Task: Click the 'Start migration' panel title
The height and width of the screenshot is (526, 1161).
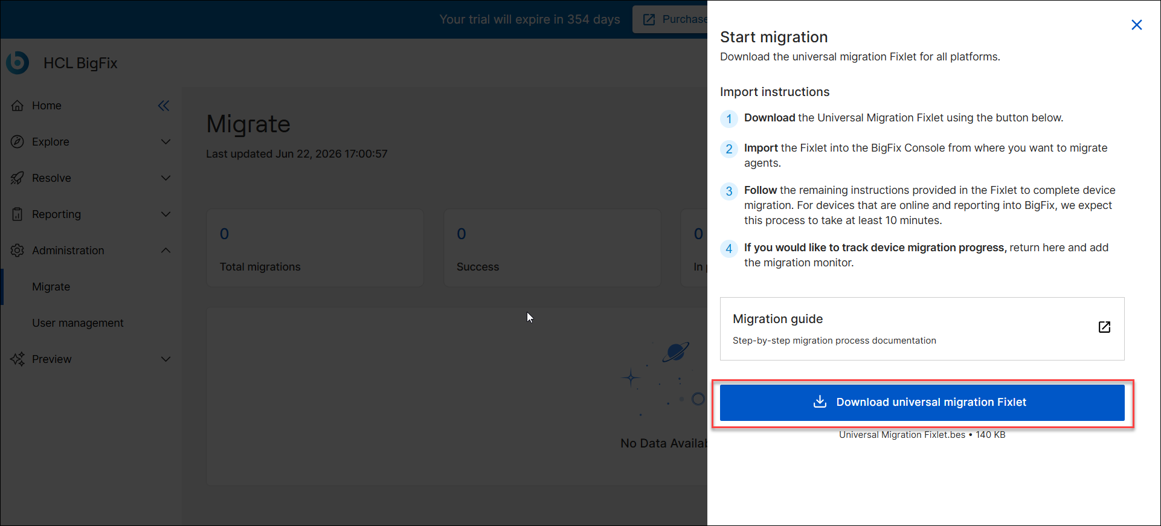Action: coord(774,37)
